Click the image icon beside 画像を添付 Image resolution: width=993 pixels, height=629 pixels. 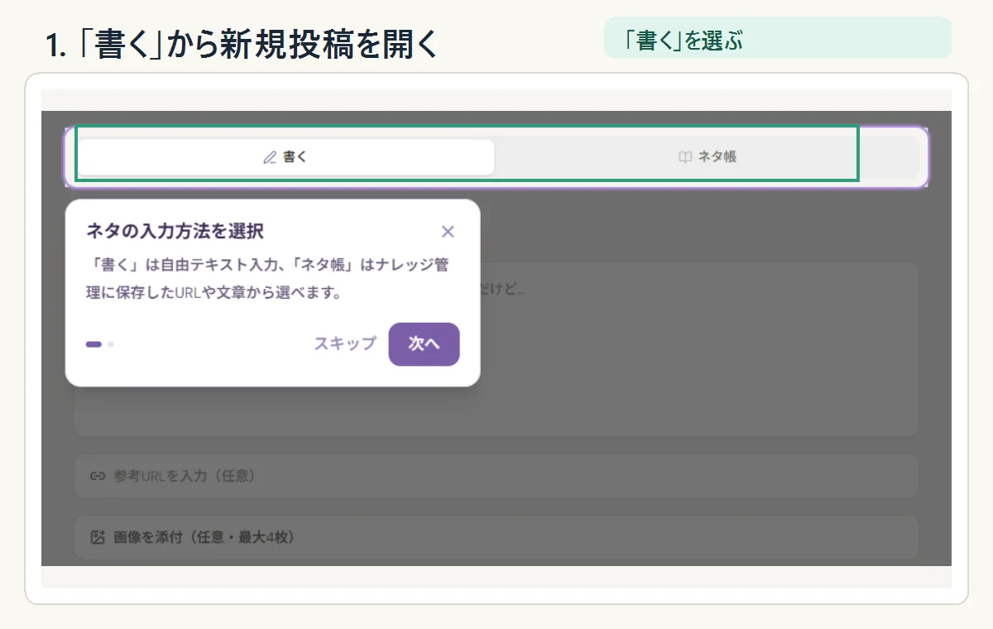(x=98, y=537)
